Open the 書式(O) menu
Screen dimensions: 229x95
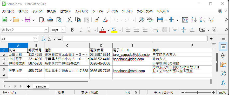coord(65,11)
